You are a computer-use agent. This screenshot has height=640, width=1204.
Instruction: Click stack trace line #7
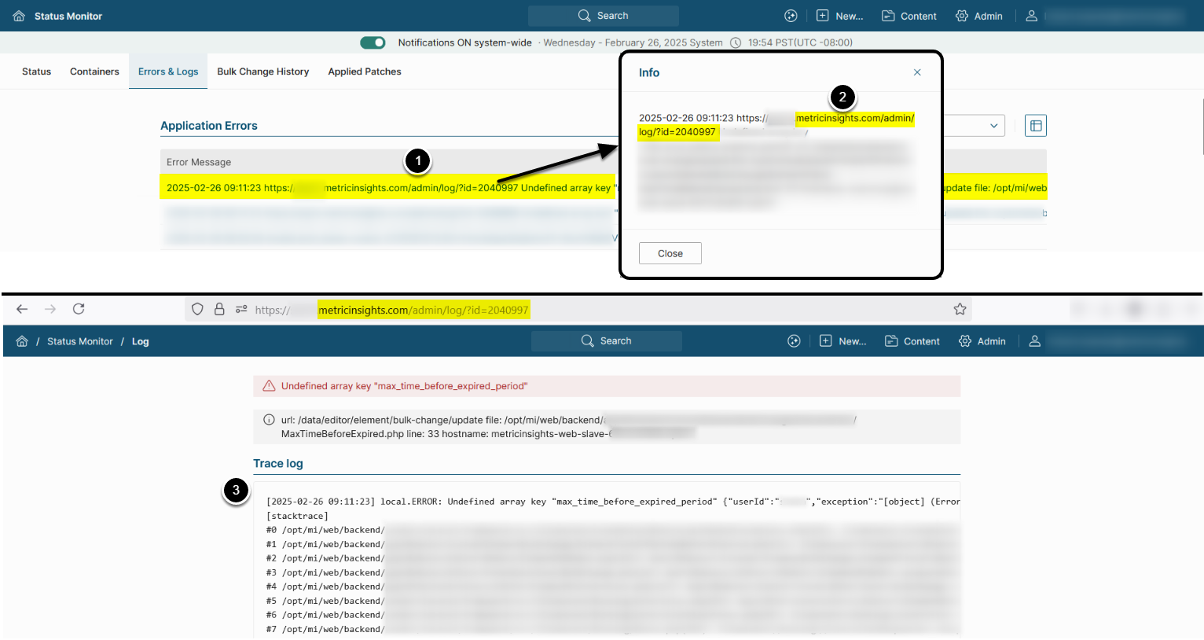point(613,629)
